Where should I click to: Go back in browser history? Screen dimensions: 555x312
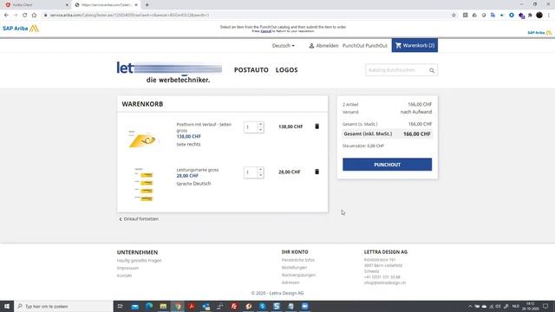point(6,16)
